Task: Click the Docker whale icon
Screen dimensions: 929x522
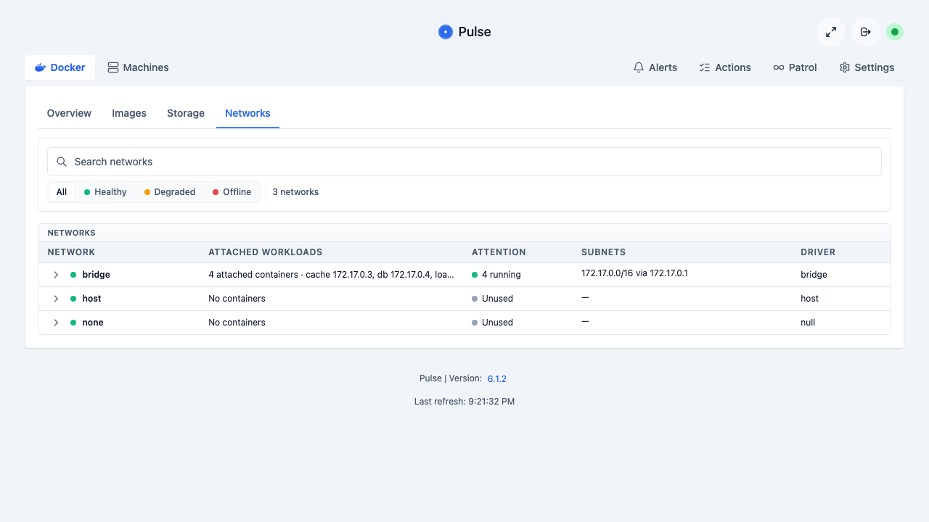Action: (41, 67)
